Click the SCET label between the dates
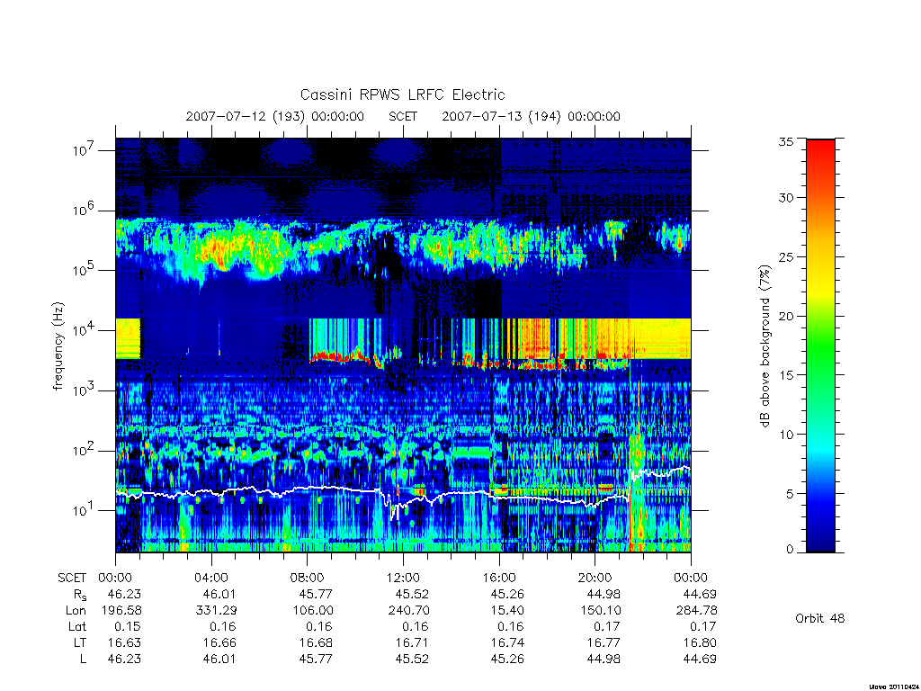 tap(403, 116)
